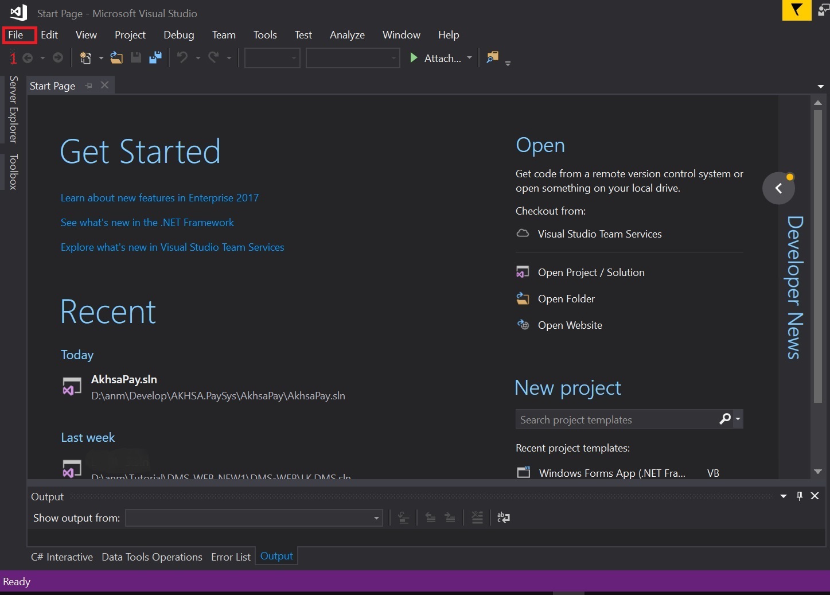This screenshot has width=830, height=595.
Task: Toggle auto-hide pin on the Output panel
Action: 799,496
